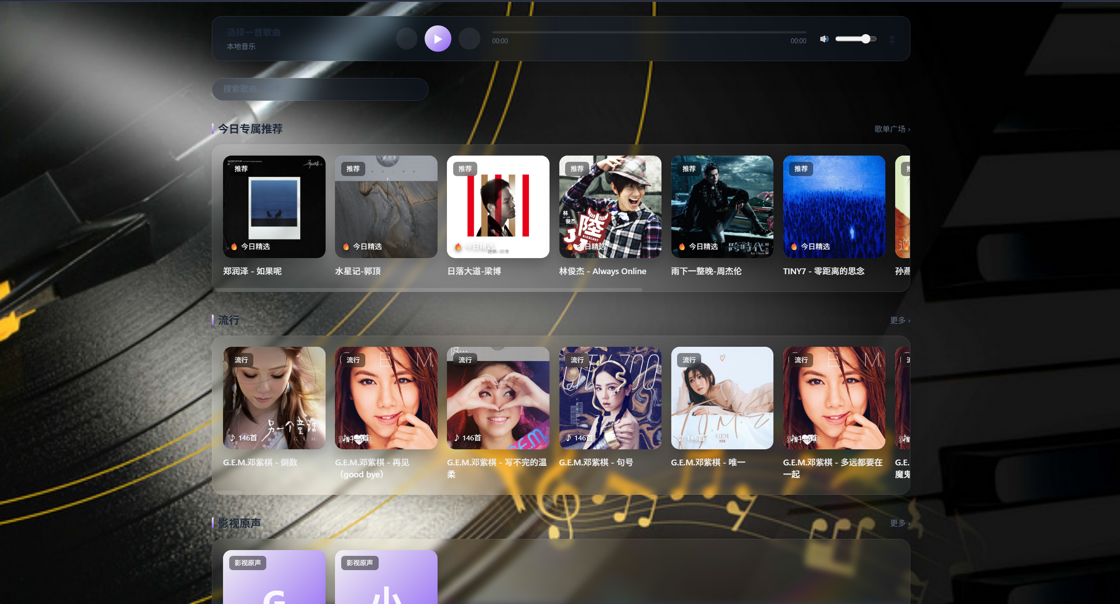Seek on the playback progress bar
Viewport: 1120px width, 604px height.
pyautogui.click(x=649, y=33)
